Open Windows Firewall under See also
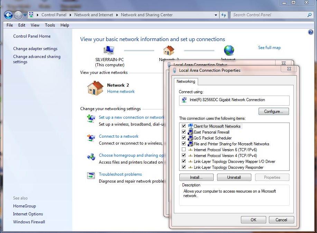 (29, 222)
